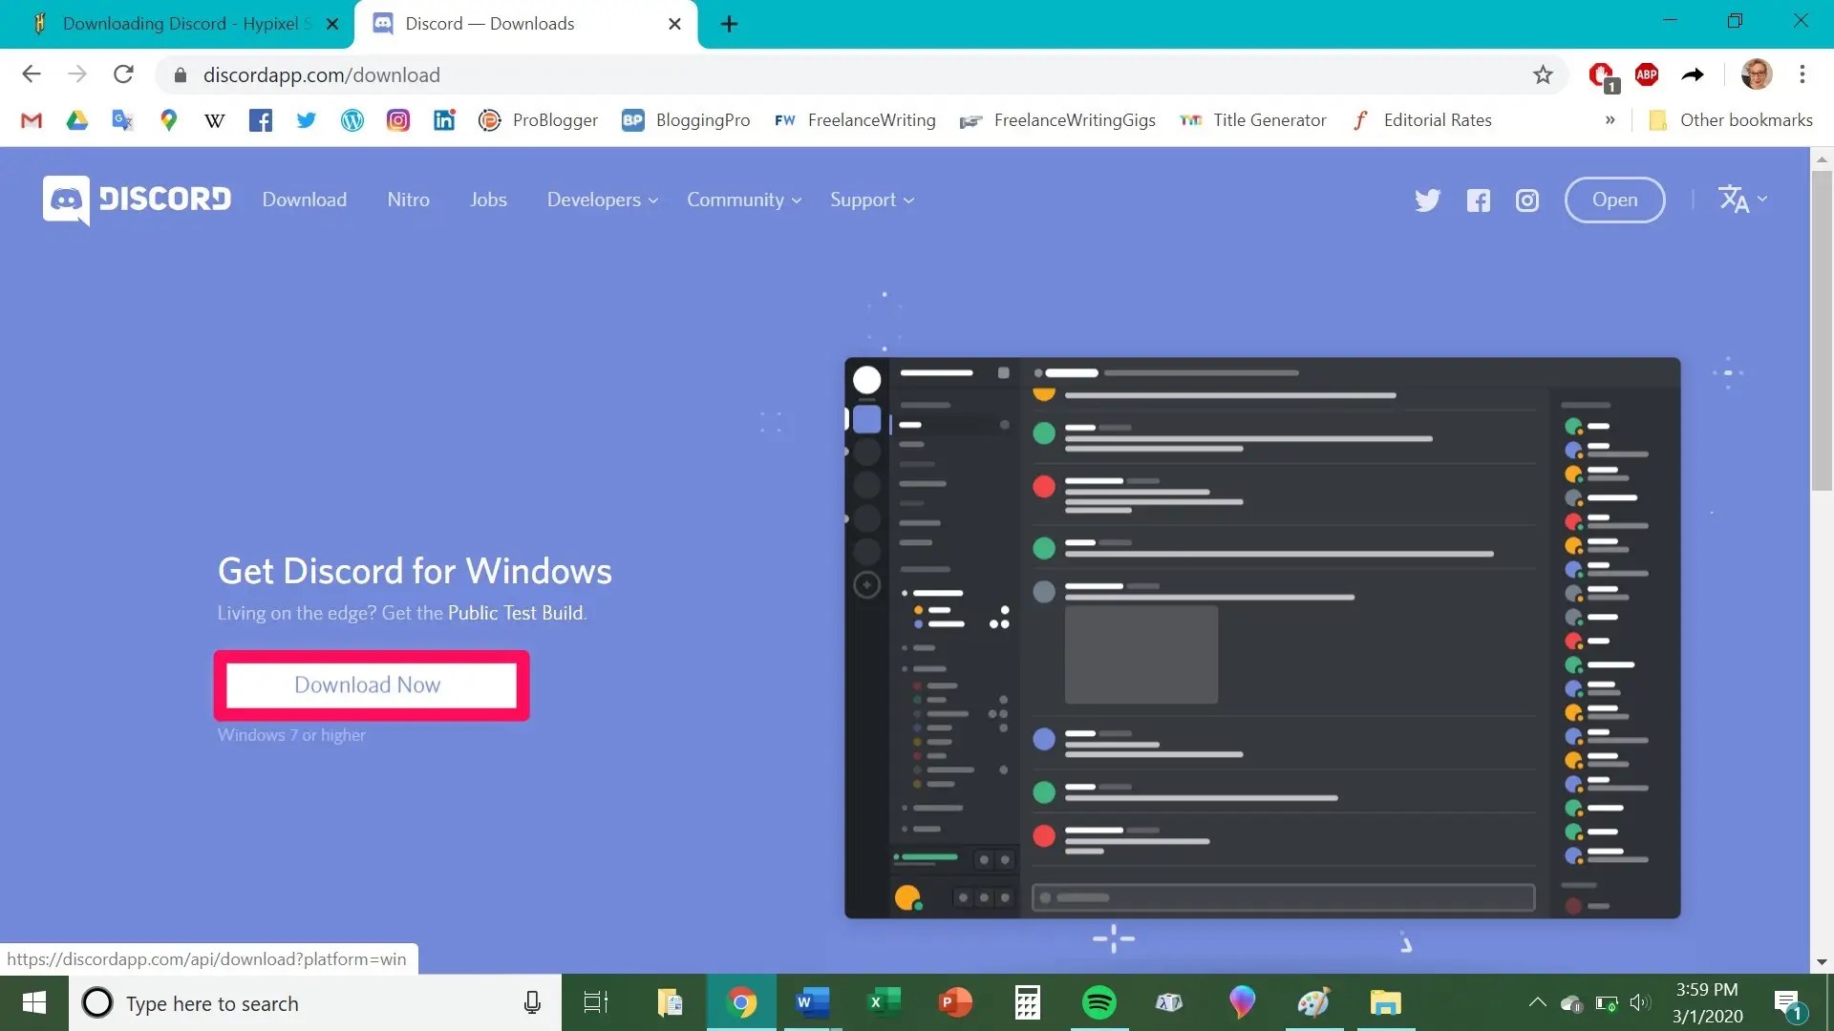Open Discord's Instagram page icon
The width and height of the screenshot is (1834, 1031).
[x=1527, y=200]
